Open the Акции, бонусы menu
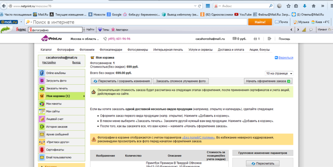 pyautogui.click(x=259, y=49)
